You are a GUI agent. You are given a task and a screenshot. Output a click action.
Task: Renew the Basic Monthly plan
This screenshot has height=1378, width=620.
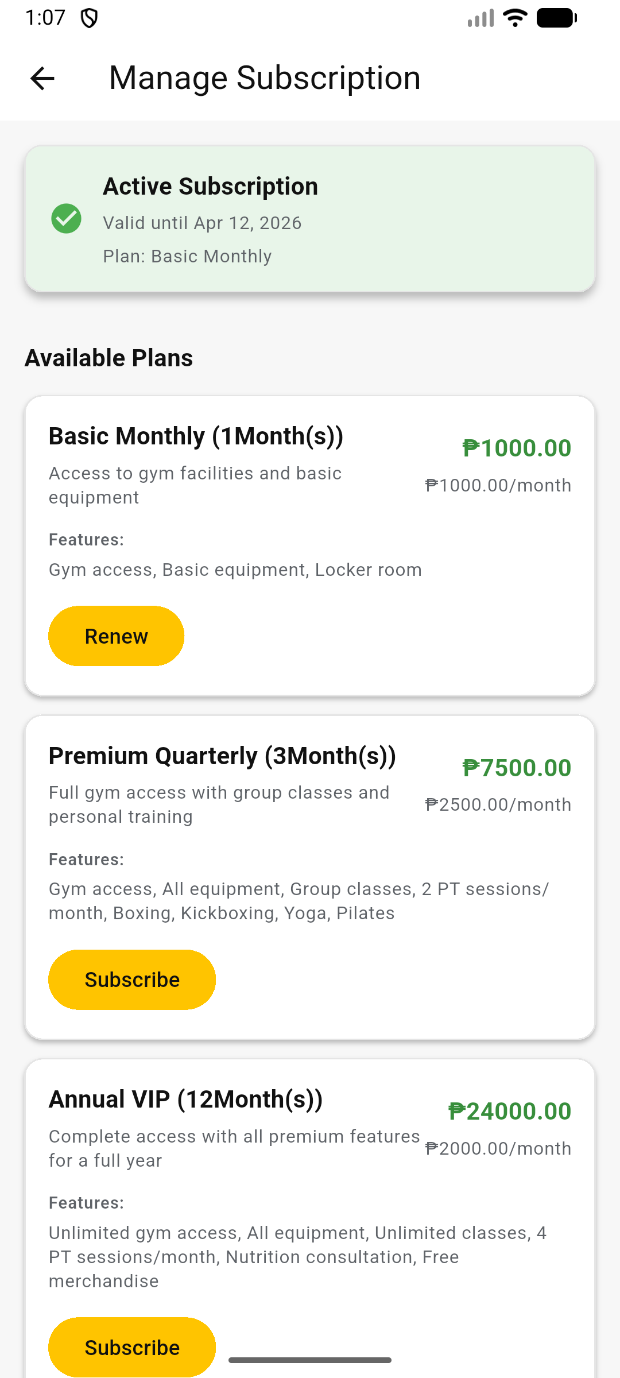[x=116, y=636]
